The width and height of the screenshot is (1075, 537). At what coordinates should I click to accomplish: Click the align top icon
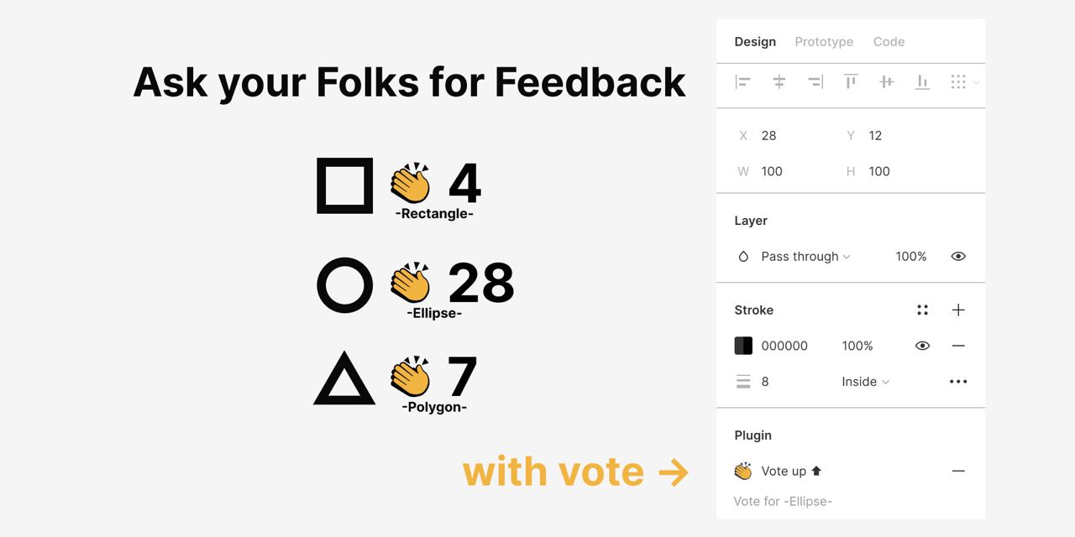851,81
